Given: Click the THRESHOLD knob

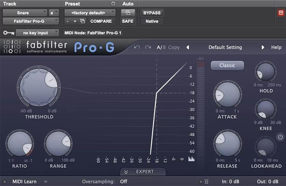Looking at the screenshot, I should point(39,87).
